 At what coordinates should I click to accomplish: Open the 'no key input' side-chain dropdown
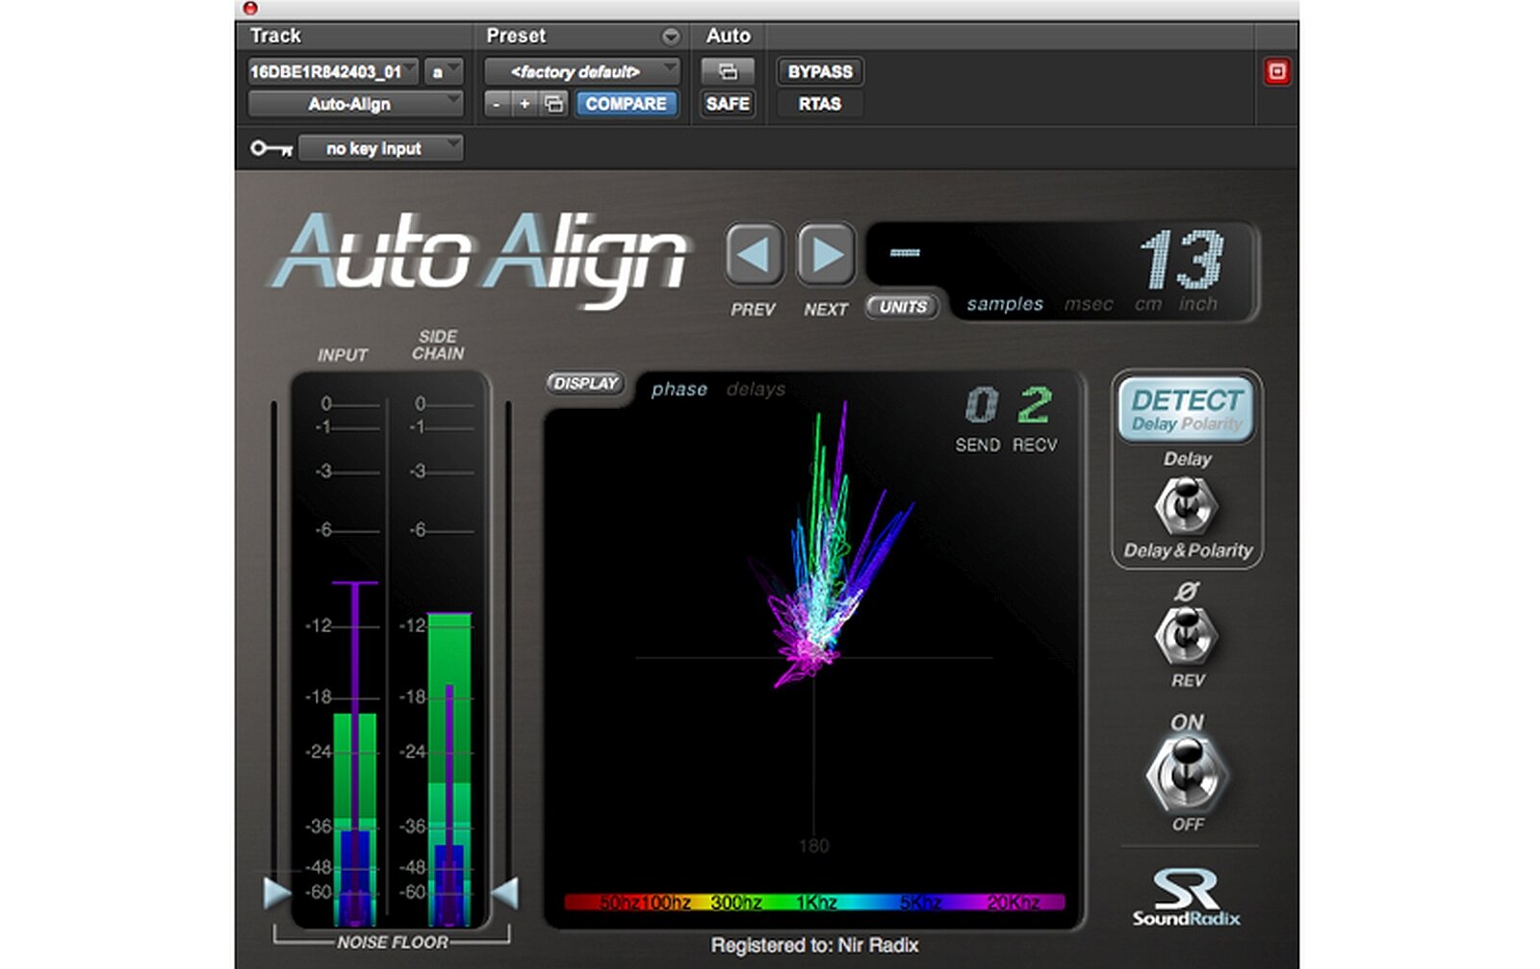[381, 148]
